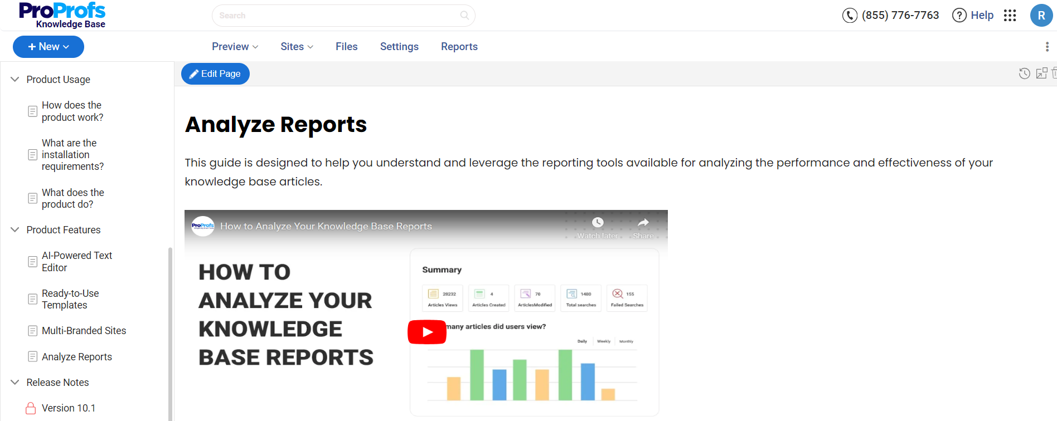This screenshot has width=1057, height=421.
Task: Collapse the Product Features folder
Action: pos(15,229)
